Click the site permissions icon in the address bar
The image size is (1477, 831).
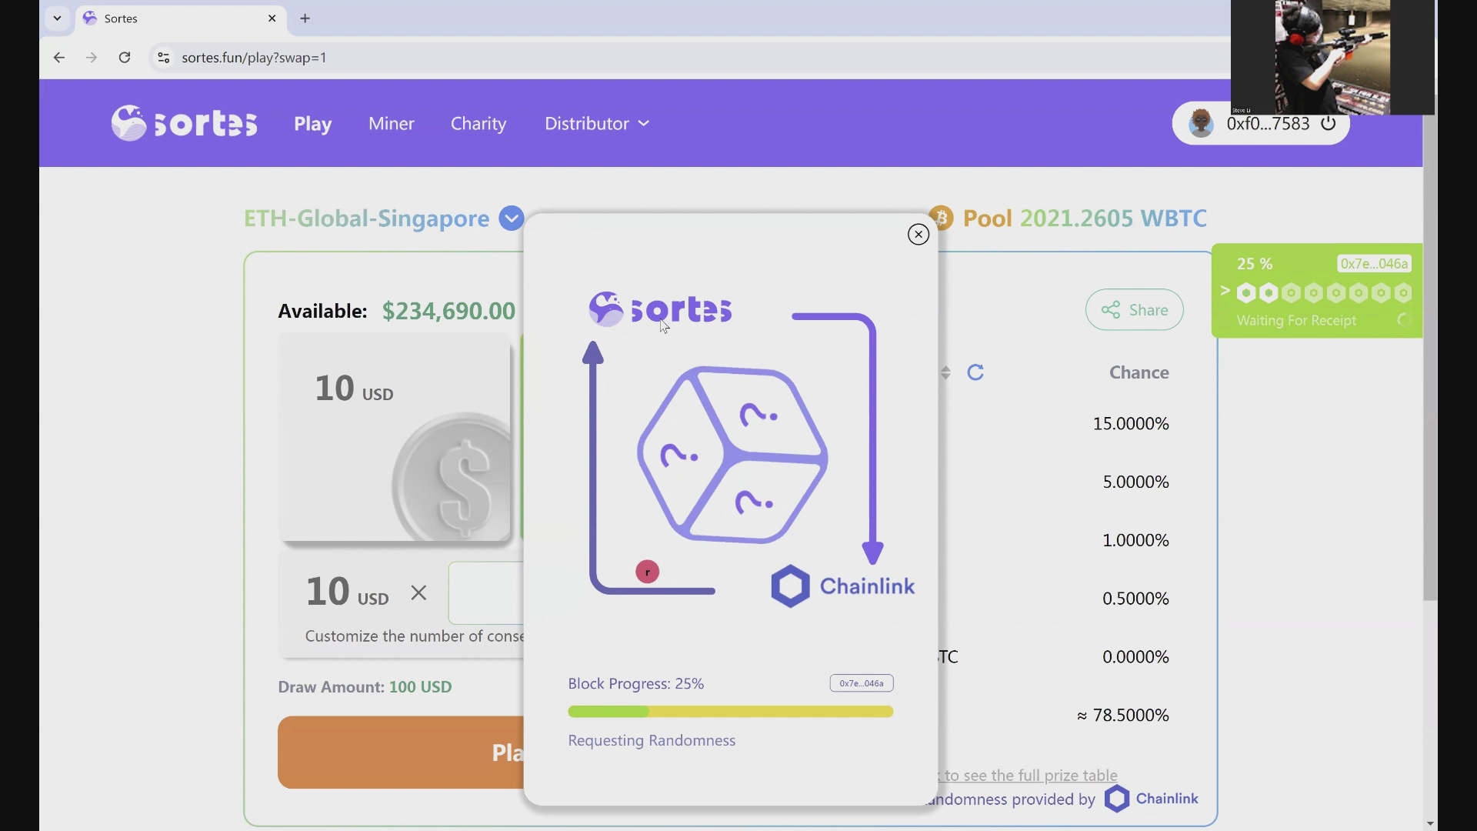(x=163, y=58)
